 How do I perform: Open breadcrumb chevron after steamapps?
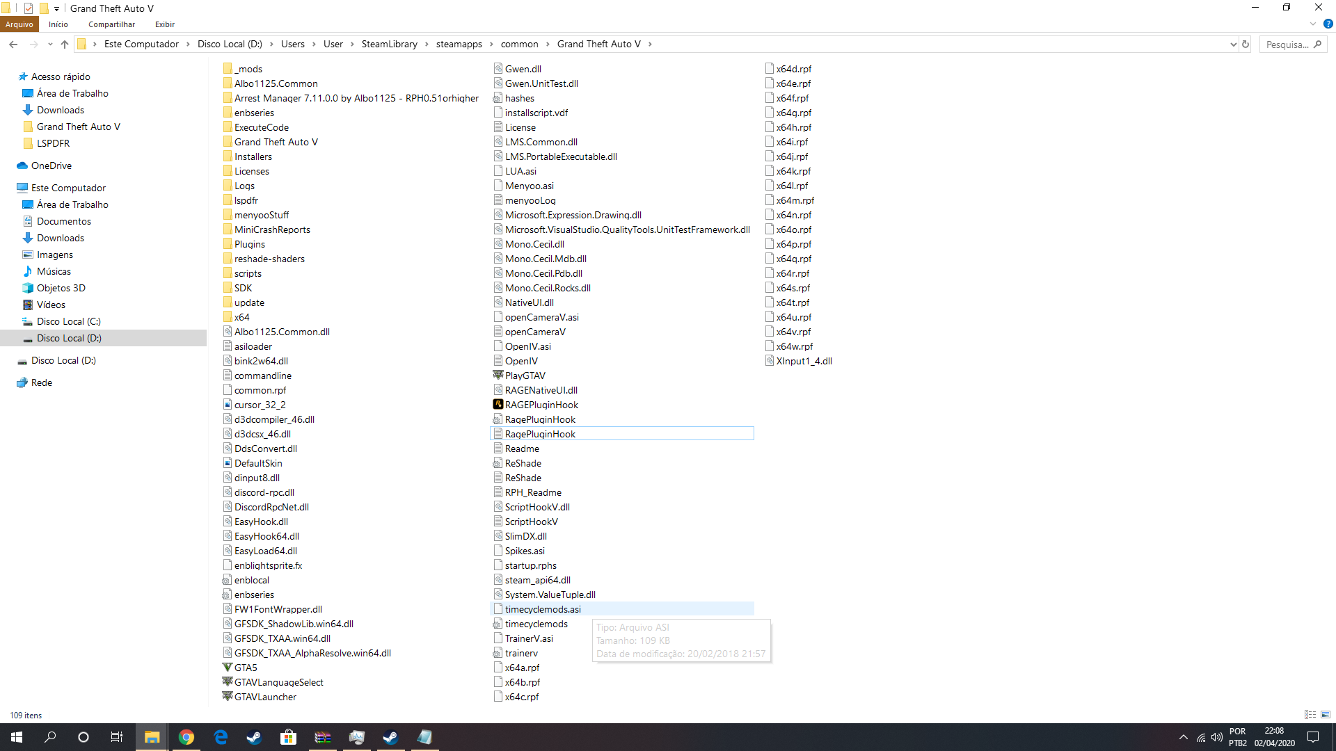coord(492,45)
